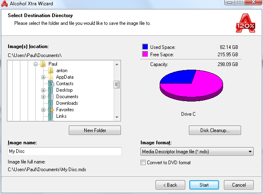The image size is (263, 194).
Task: Click the Alcohol 120% logo icon
Action: click(x=245, y=23)
